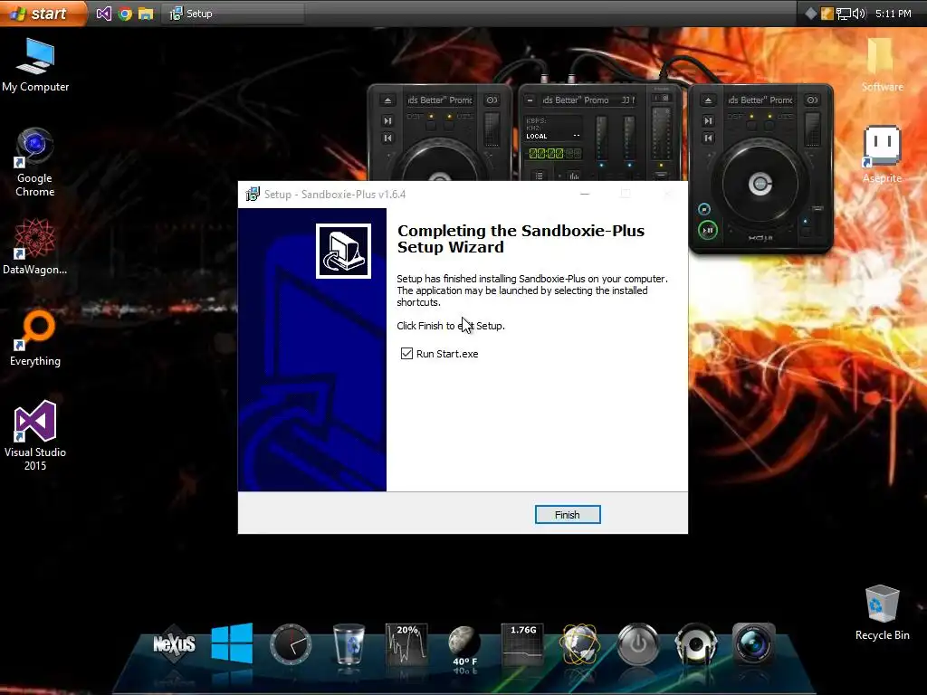Launch Chrome from the taskbar quick launch

125,13
